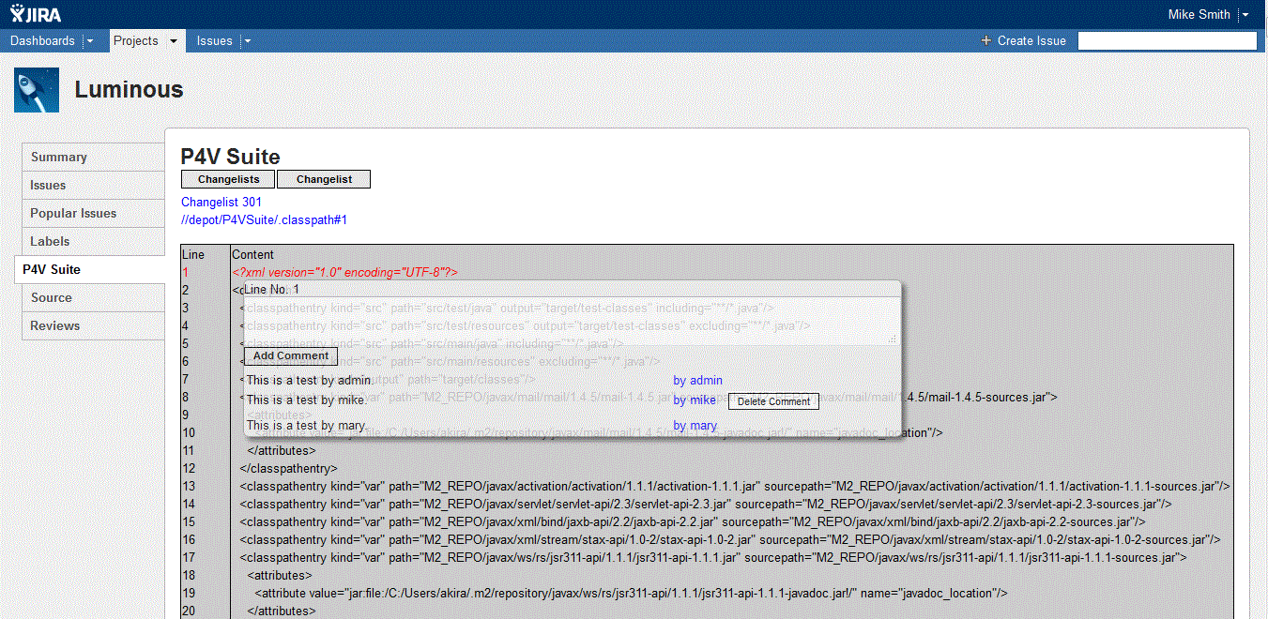Switch to the Labels tab
The height and width of the screenshot is (619, 1268).
pos(93,241)
